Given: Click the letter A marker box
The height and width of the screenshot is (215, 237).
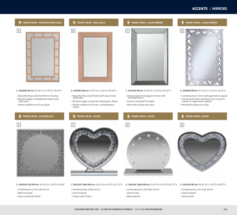Looking at the screenshot, I should pyautogui.click(x=19, y=31).
